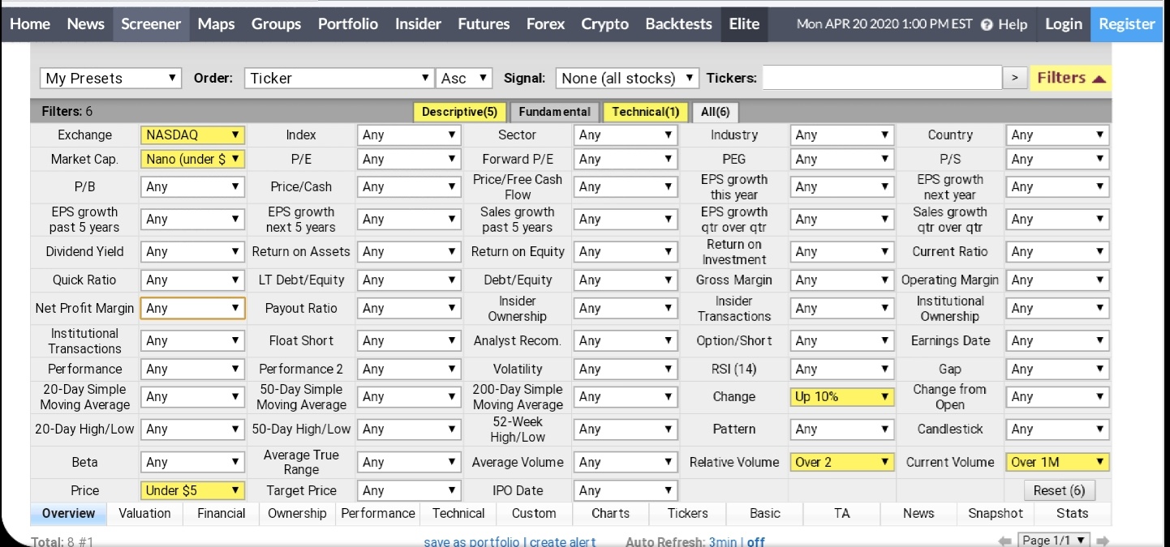The height and width of the screenshot is (547, 1170).
Task: Submit the tickers with the arrow button
Action: [x=1014, y=78]
